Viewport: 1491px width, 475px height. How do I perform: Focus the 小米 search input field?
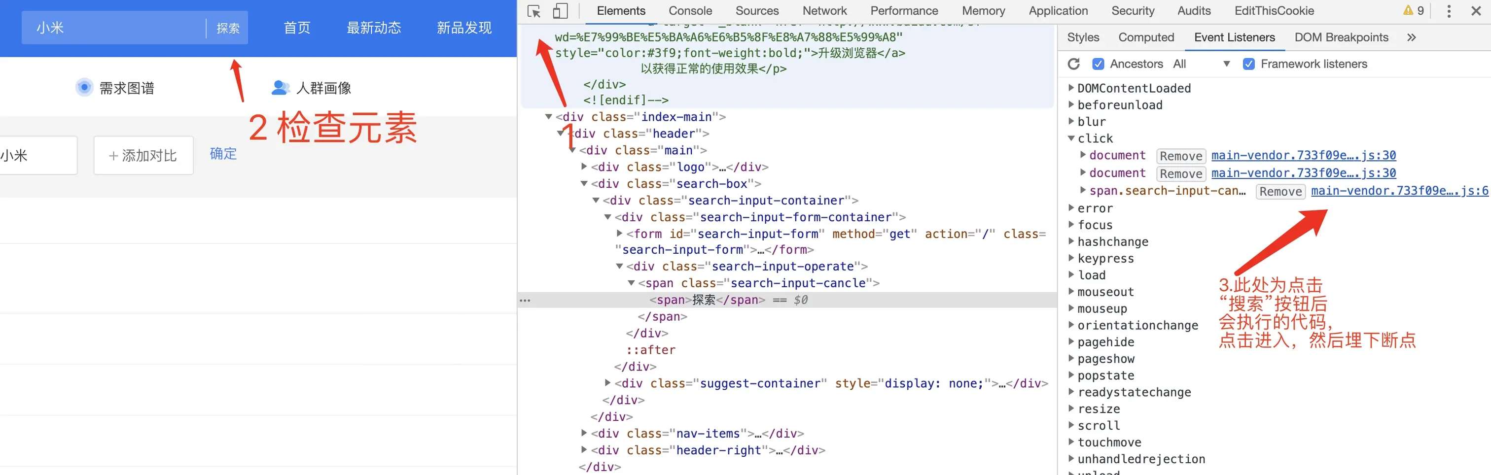[x=114, y=28]
